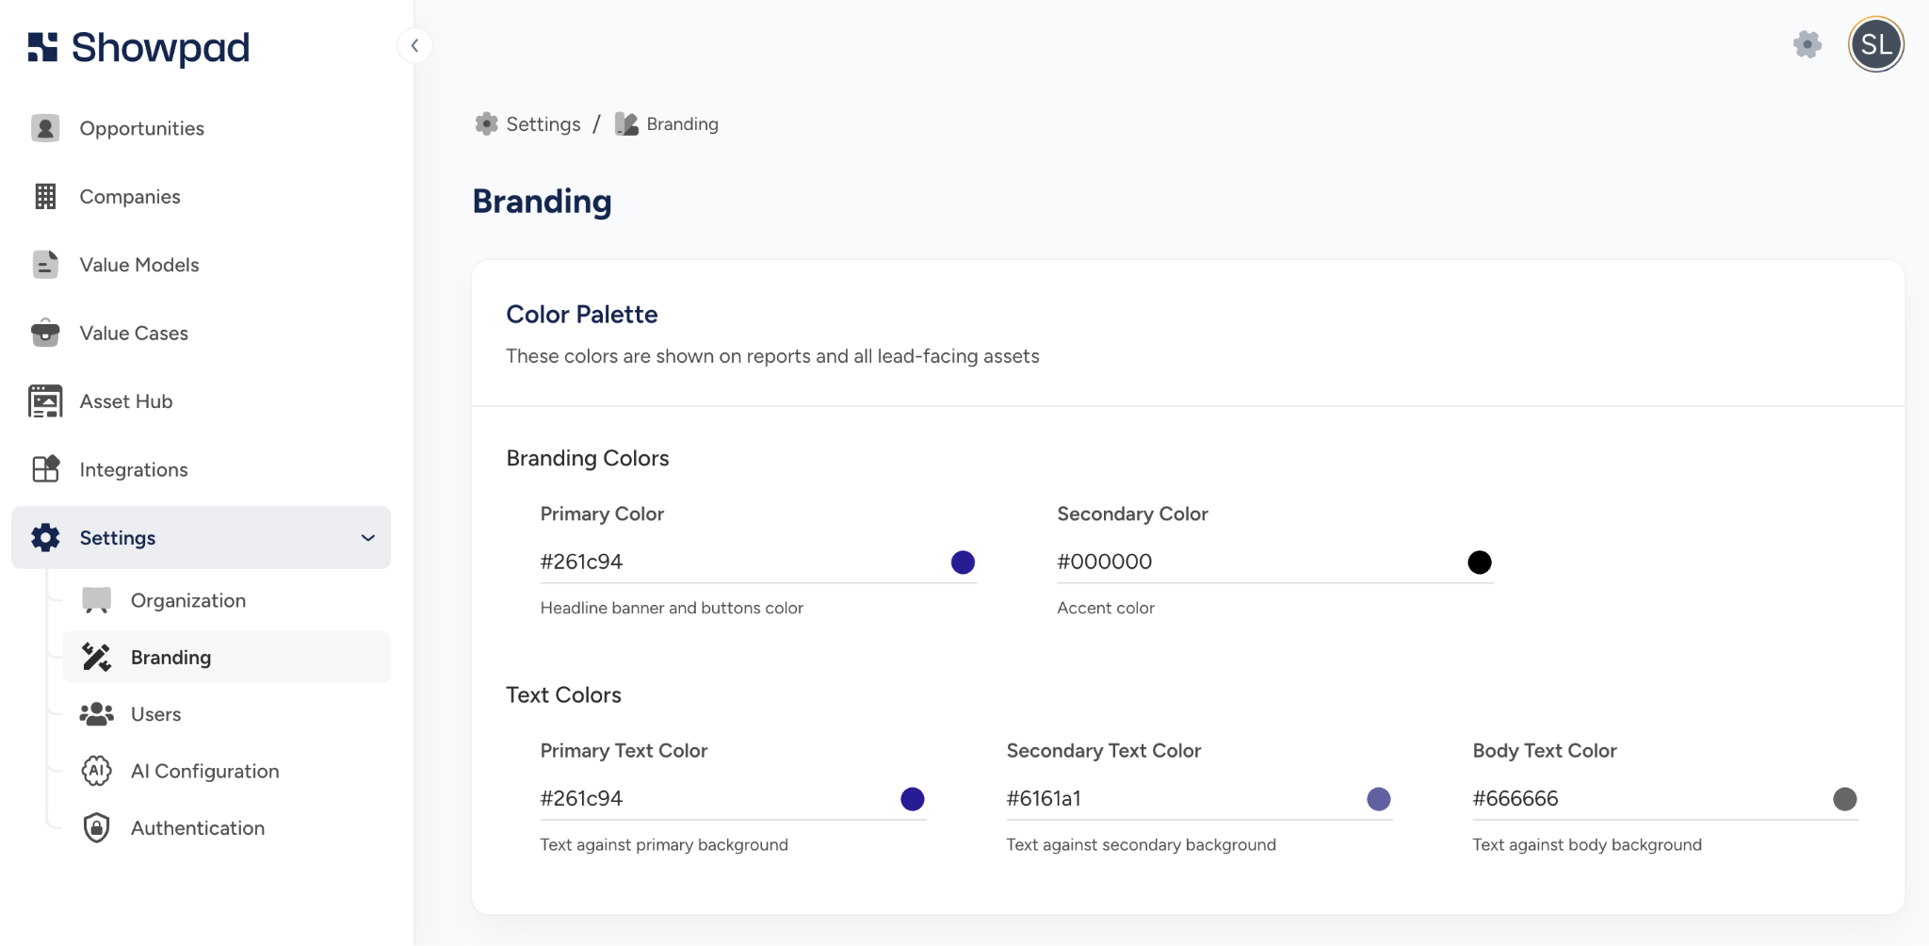Click the Organization icon under Settings
Viewport: 1929px width, 946px height.
(x=96, y=600)
